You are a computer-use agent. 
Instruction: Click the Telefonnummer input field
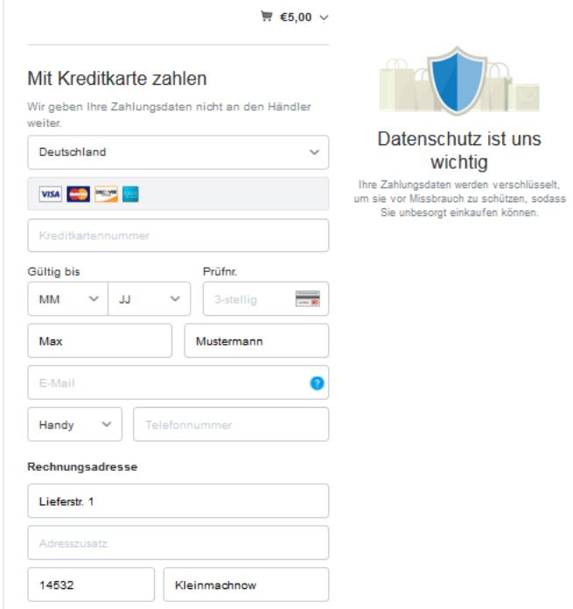tap(231, 424)
